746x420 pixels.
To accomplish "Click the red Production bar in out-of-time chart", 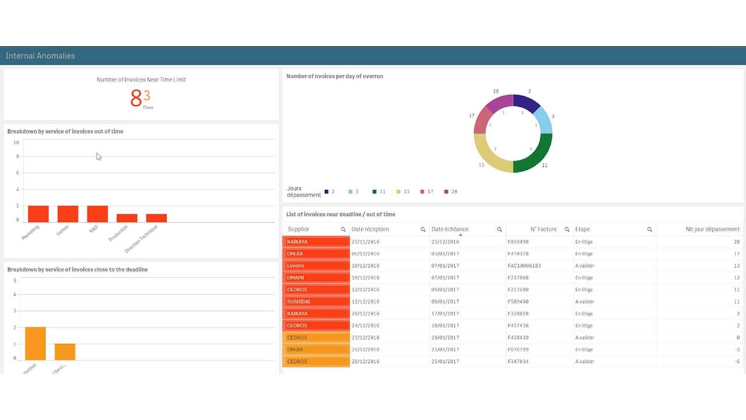I will coord(127,218).
